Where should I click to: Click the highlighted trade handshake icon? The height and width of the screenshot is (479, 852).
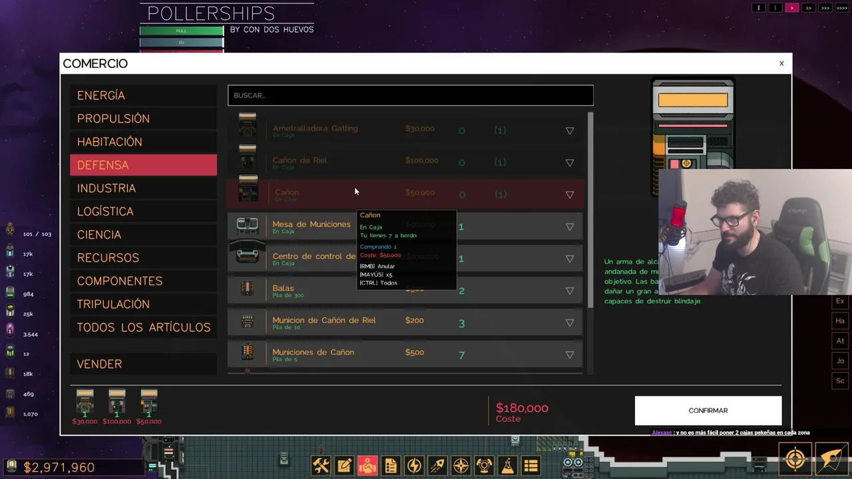click(367, 466)
